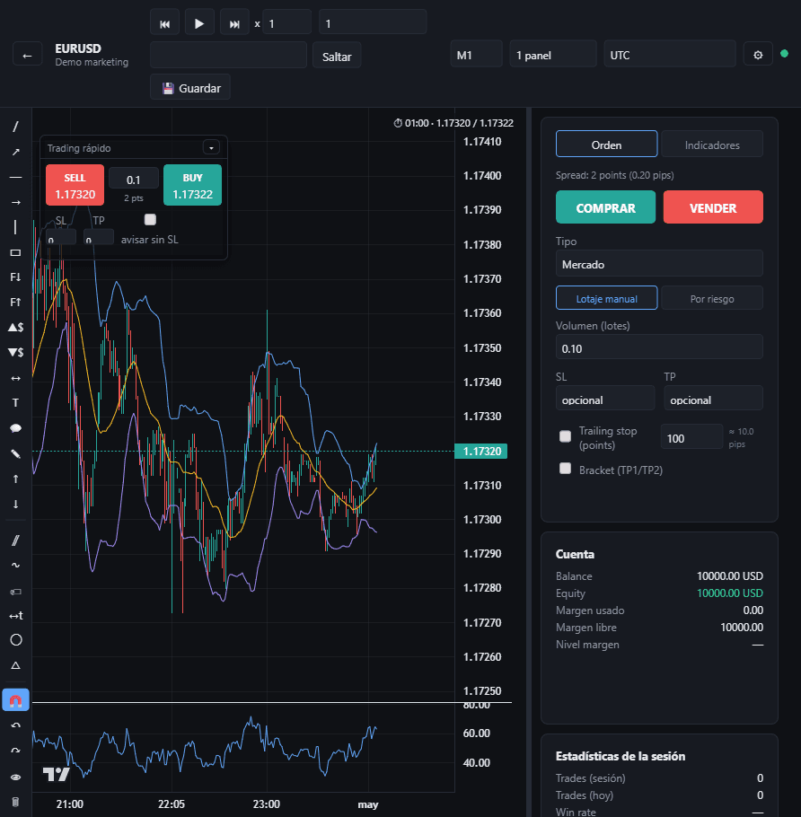The image size is (801, 817).
Task: Select the price label tag tool
Action: [15, 592]
